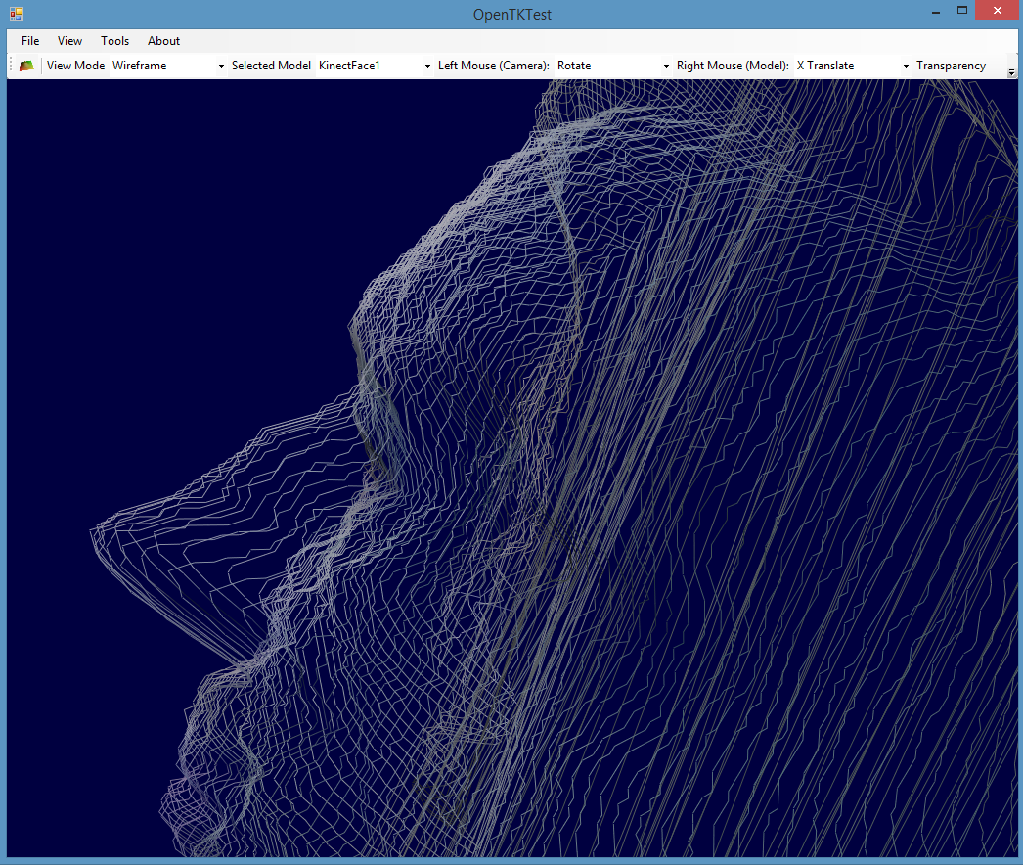Expand the View Mode Wireframe dropdown
The image size is (1023, 865).
[x=221, y=66]
